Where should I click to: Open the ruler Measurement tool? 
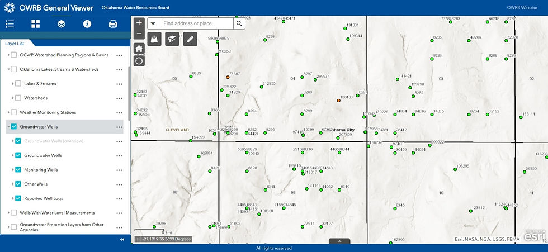(x=190, y=39)
